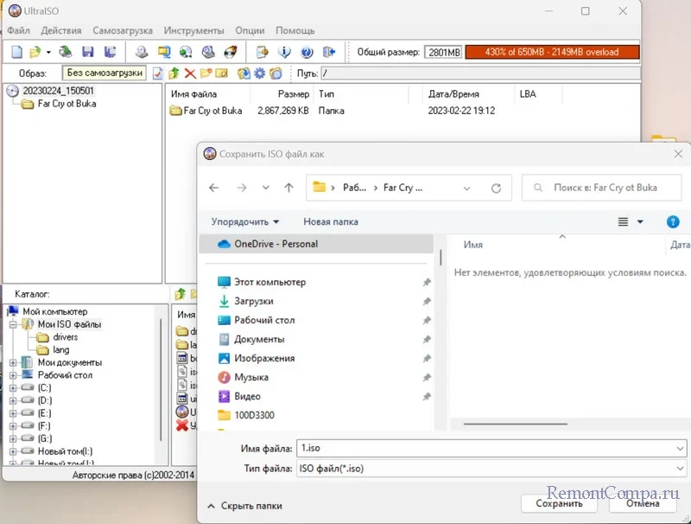The image size is (691, 524).
Task: Click the folders with blue arrow image toolbar icon
Action: pyautogui.click(x=244, y=73)
